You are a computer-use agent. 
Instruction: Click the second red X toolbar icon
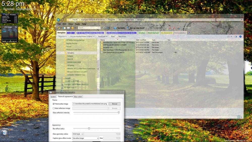click(x=174, y=28)
